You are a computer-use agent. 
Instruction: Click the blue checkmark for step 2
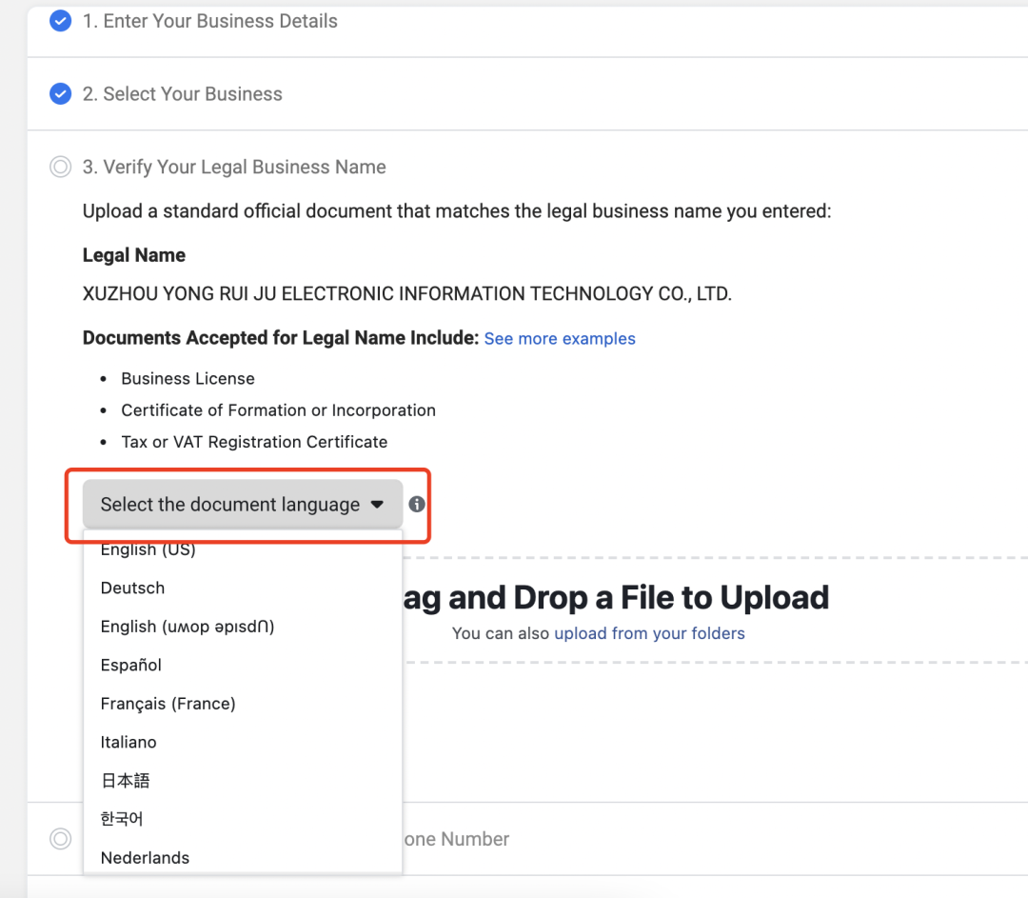[x=60, y=94]
